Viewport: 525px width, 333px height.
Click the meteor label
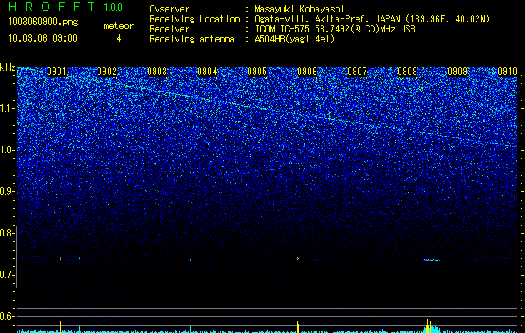(x=119, y=26)
